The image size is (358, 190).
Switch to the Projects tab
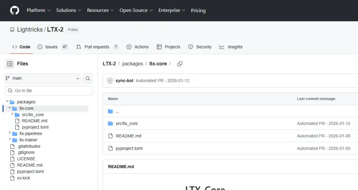(x=168, y=47)
